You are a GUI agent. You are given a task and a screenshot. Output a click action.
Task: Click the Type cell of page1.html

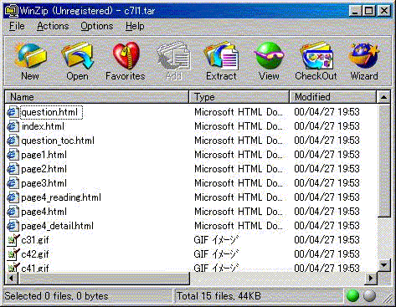pyautogui.click(x=239, y=155)
